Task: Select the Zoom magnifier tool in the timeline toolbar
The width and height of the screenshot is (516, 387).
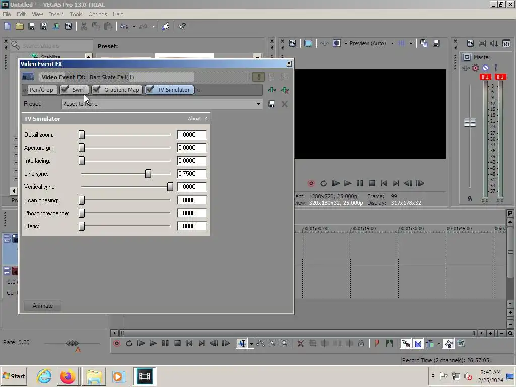Action: tap(284, 343)
